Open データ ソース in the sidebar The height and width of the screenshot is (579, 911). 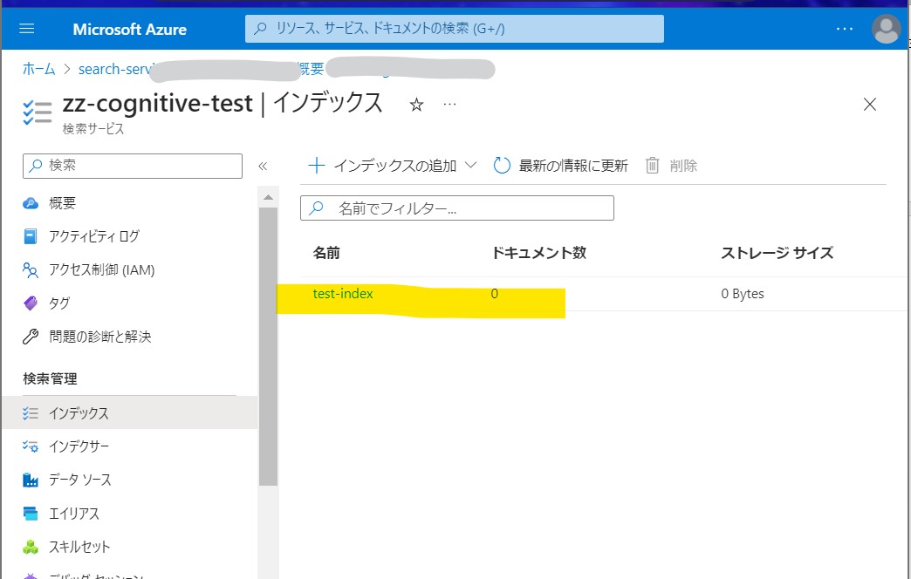80,480
